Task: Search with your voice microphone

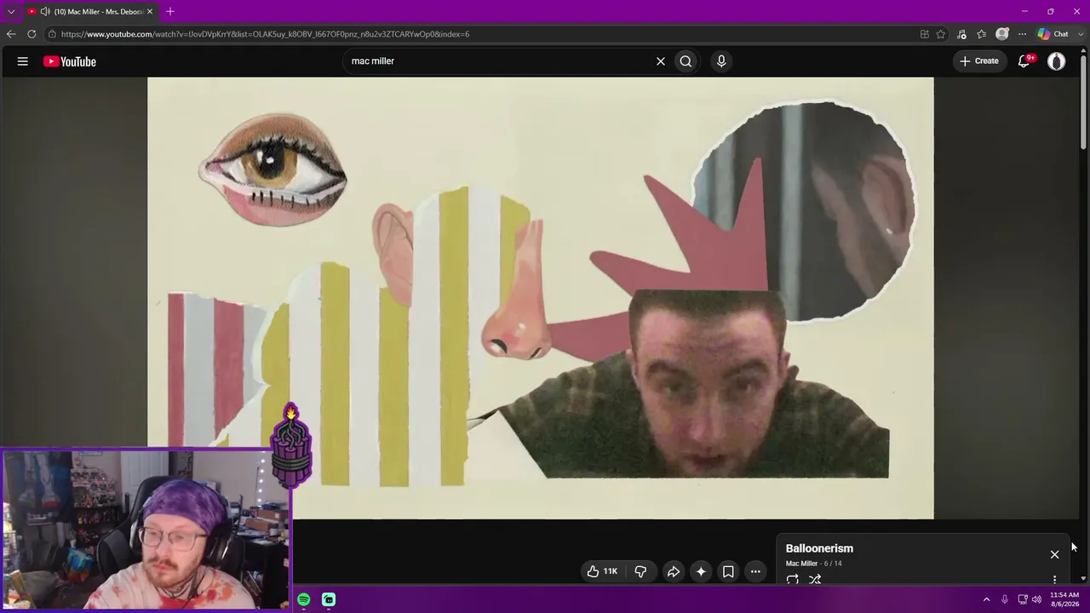Action: [721, 61]
